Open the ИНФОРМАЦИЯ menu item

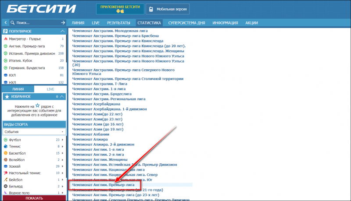(225, 23)
